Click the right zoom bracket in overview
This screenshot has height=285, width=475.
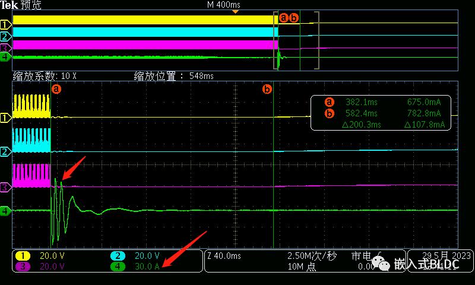(x=317, y=40)
